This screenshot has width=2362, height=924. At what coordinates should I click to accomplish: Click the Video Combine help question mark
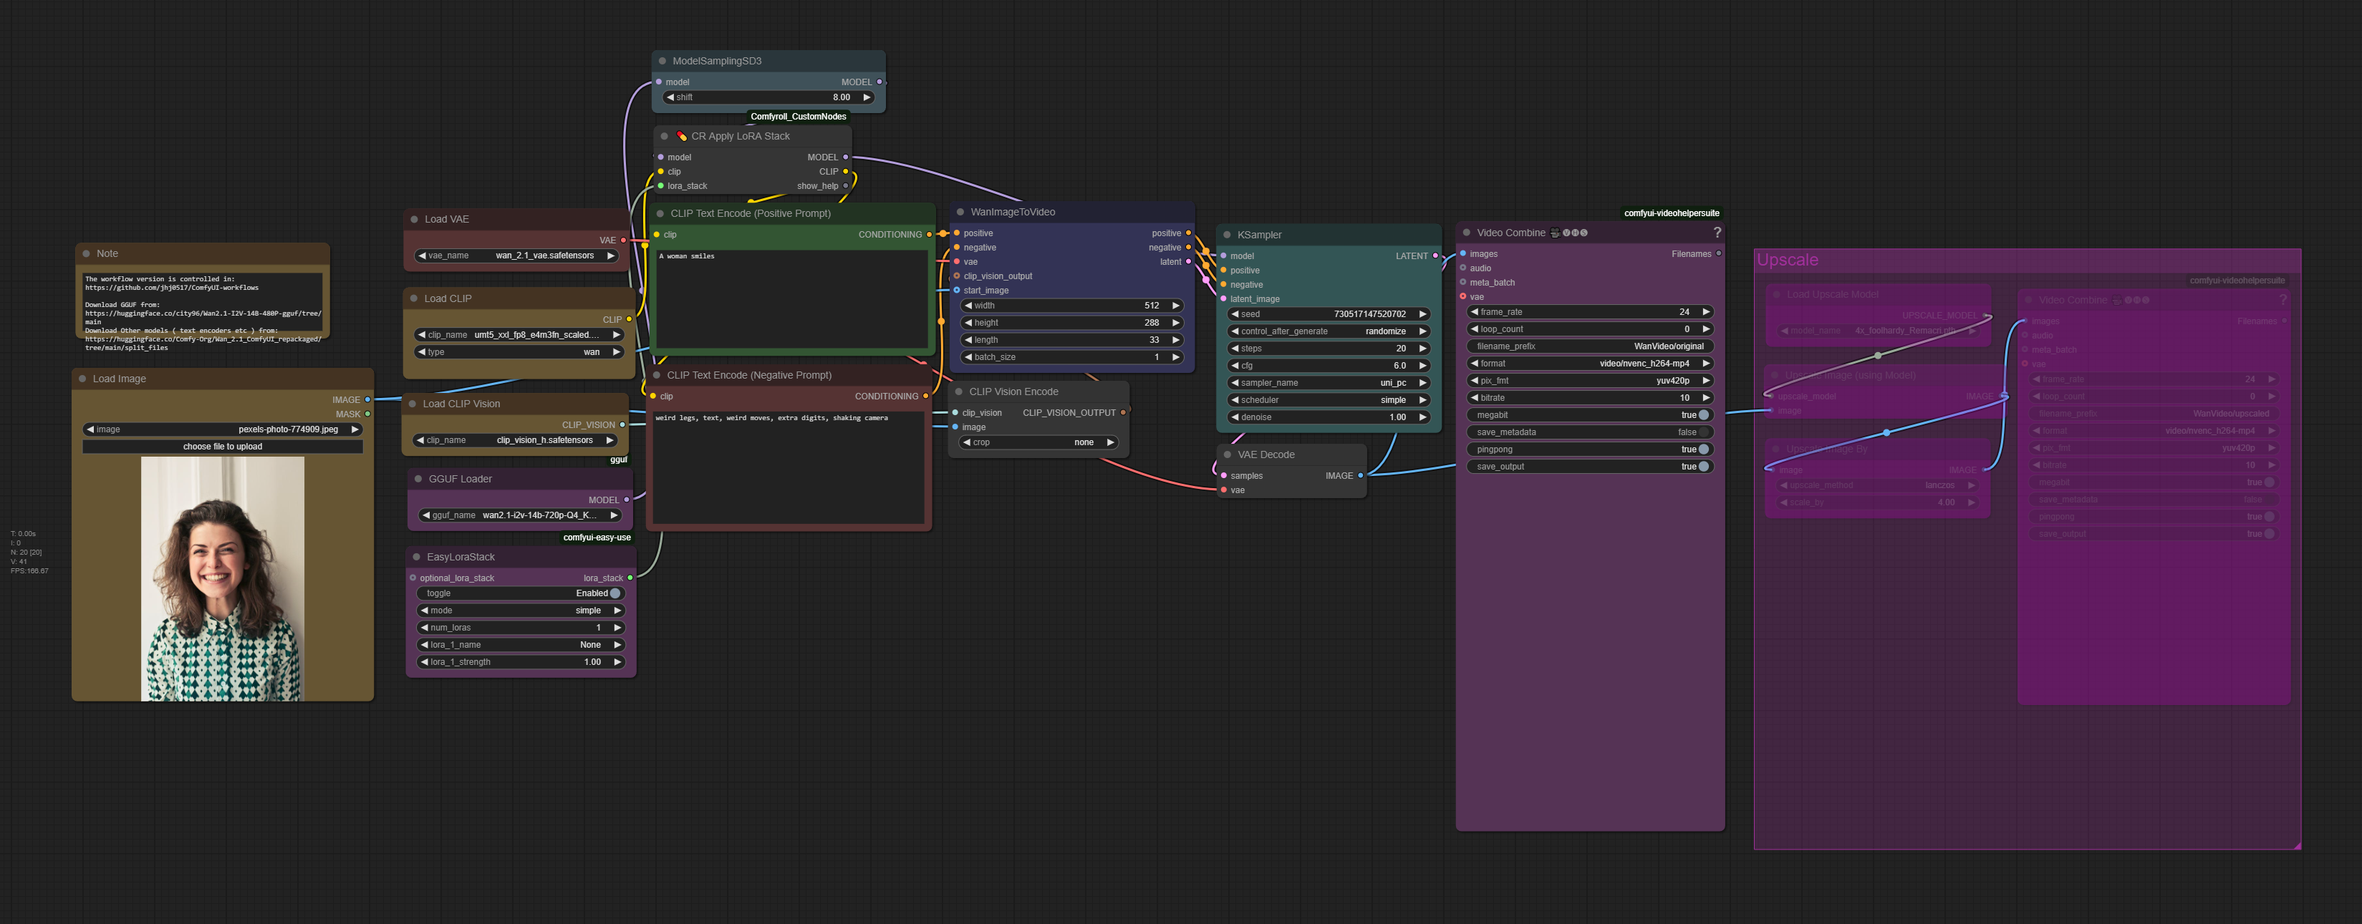[x=1717, y=233]
